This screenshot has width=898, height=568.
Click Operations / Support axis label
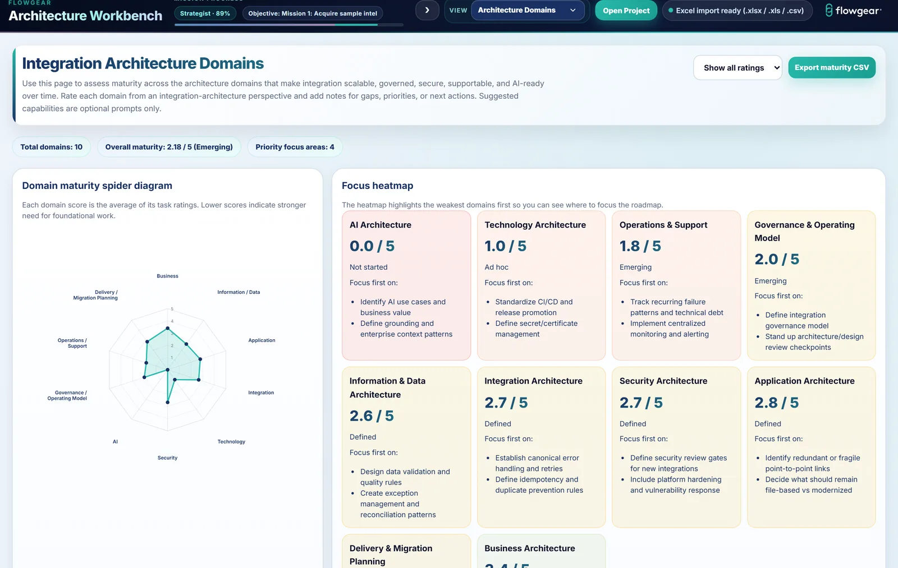(72, 343)
